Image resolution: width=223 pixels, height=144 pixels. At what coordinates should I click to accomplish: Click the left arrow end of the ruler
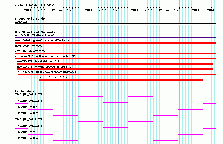pos(16,8)
